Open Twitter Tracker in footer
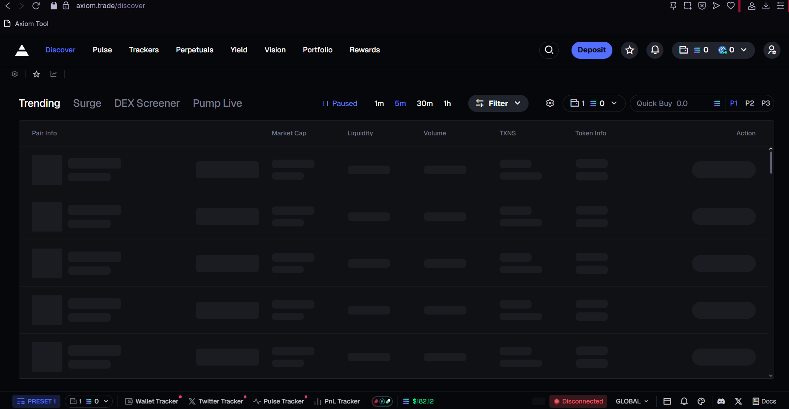Screen dimensions: 789x409 click(x=216, y=401)
